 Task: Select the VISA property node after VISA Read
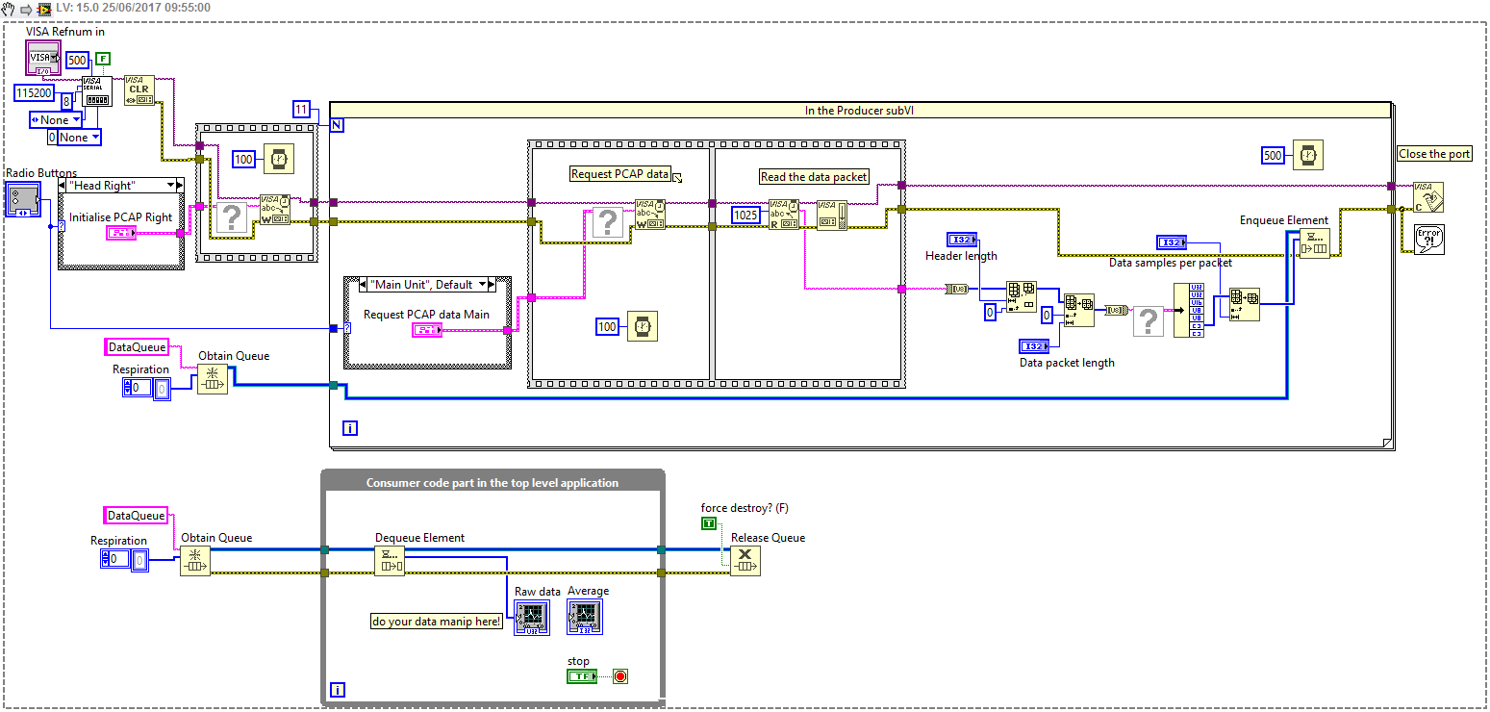tap(832, 215)
